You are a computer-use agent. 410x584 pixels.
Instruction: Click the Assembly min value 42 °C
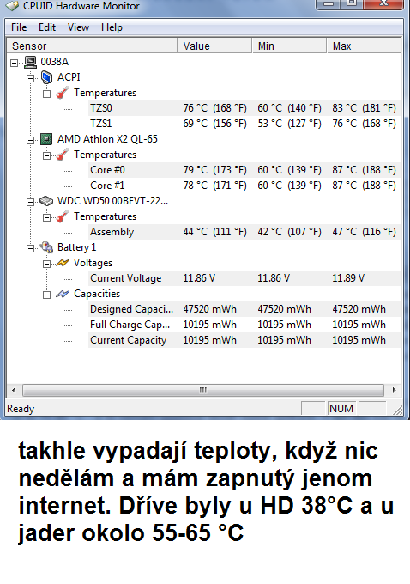click(289, 232)
